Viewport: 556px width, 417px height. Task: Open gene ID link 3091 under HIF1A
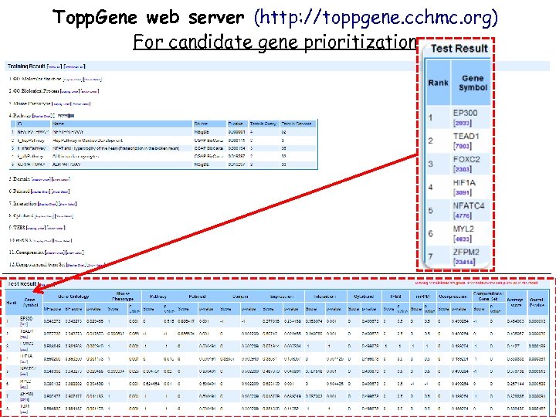coord(463,192)
